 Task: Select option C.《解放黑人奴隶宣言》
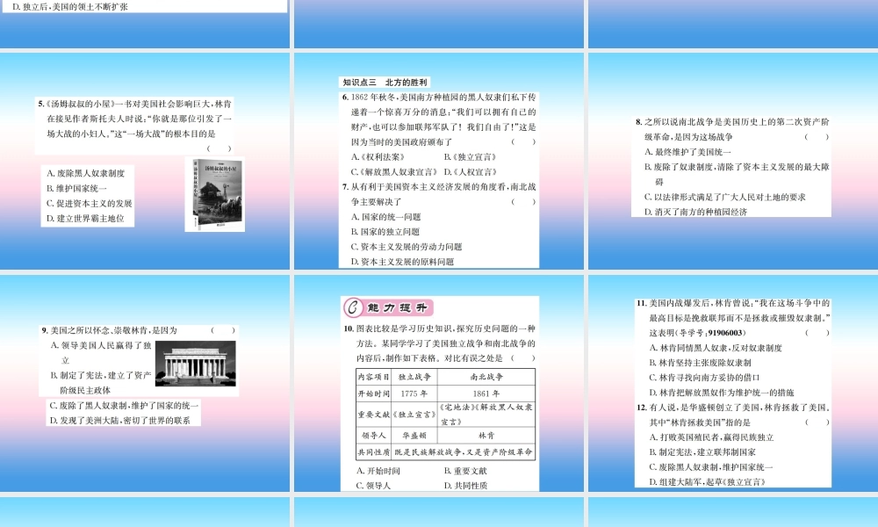(394, 172)
